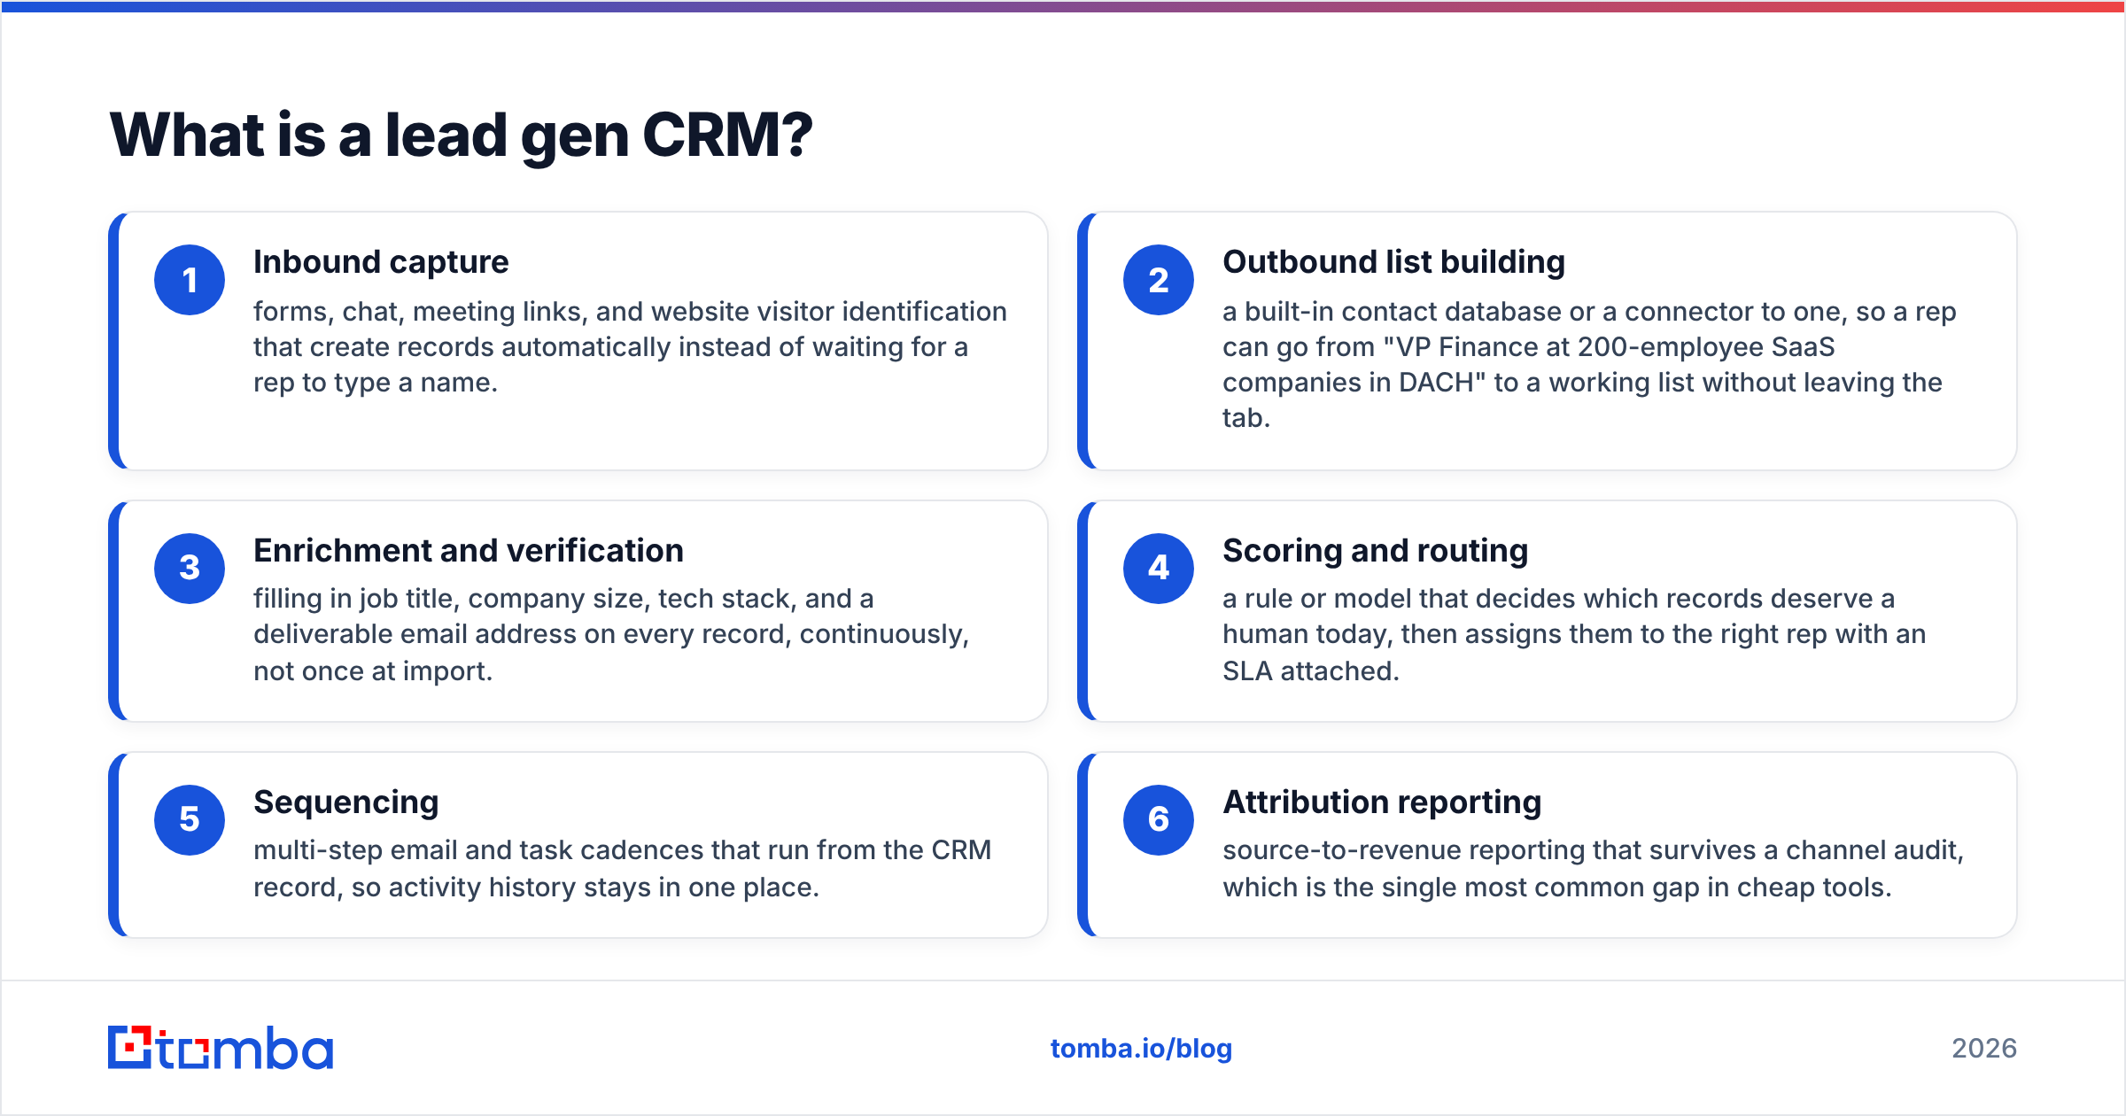This screenshot has height=1116, width=2126.
Task: Click description starting 'multi-step email and task'
Action: [622, 869]
